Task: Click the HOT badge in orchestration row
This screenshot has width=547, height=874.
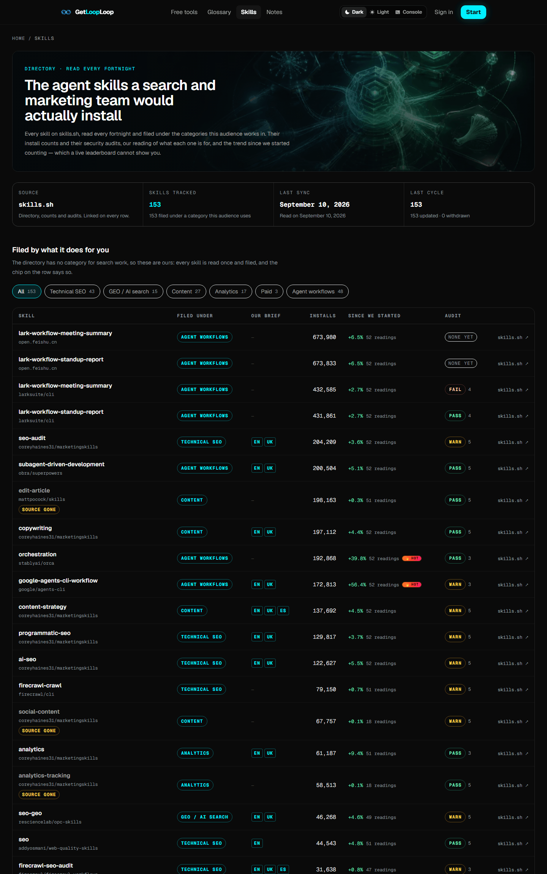Action: (x=412, y=558)
